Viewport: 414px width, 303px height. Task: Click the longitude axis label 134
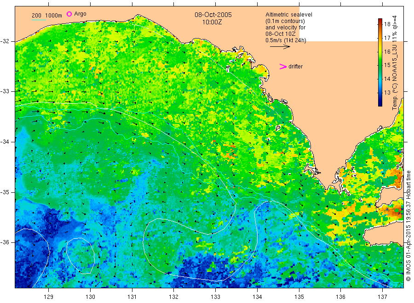tap(257, 297)
